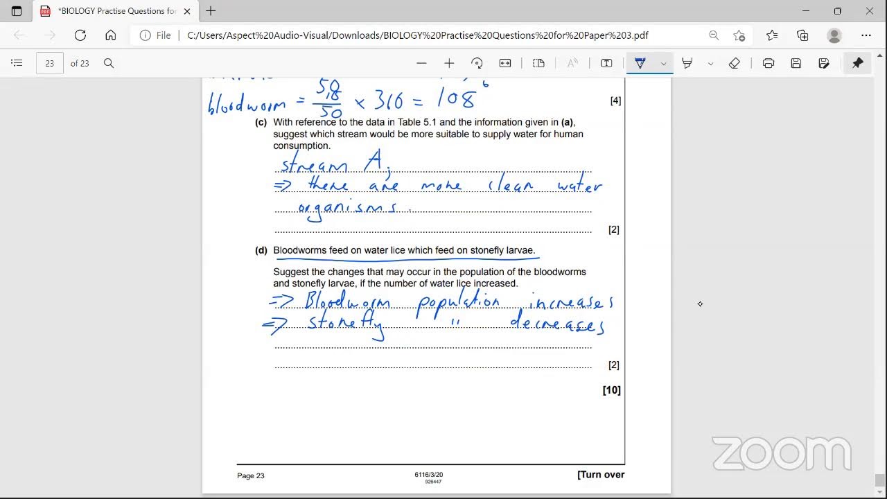The image size is (887, 499).
Task: Toggle the pin toolbar button
Action: point(858,63)
